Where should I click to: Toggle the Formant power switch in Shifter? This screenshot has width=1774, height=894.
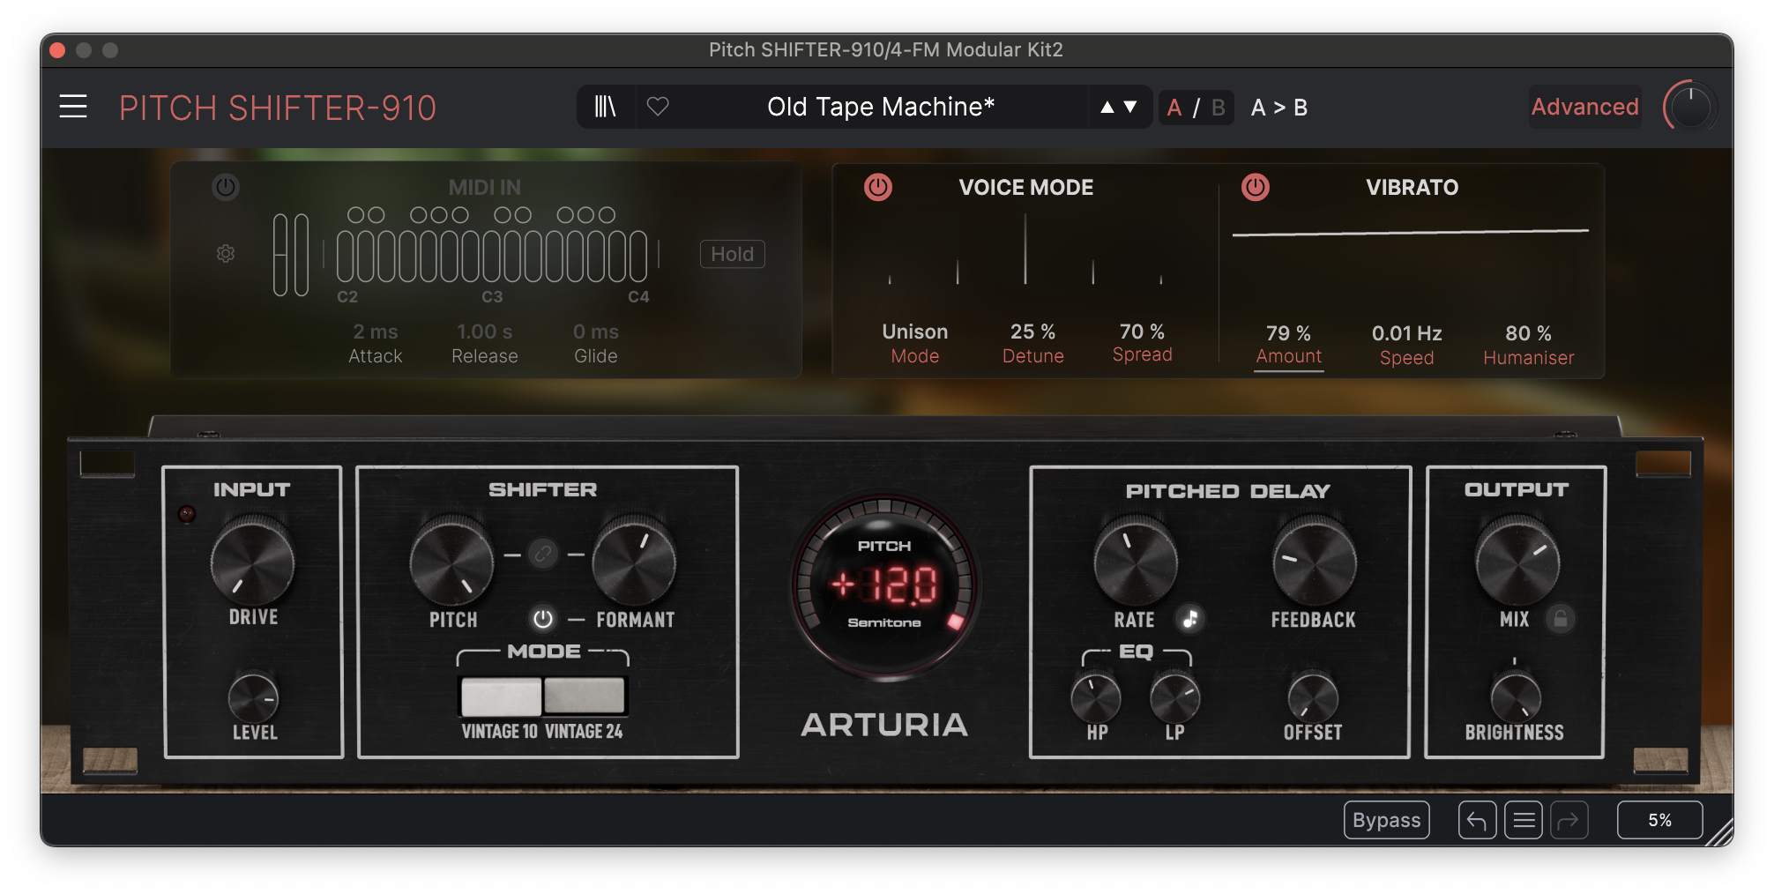(x=543, y=619)
